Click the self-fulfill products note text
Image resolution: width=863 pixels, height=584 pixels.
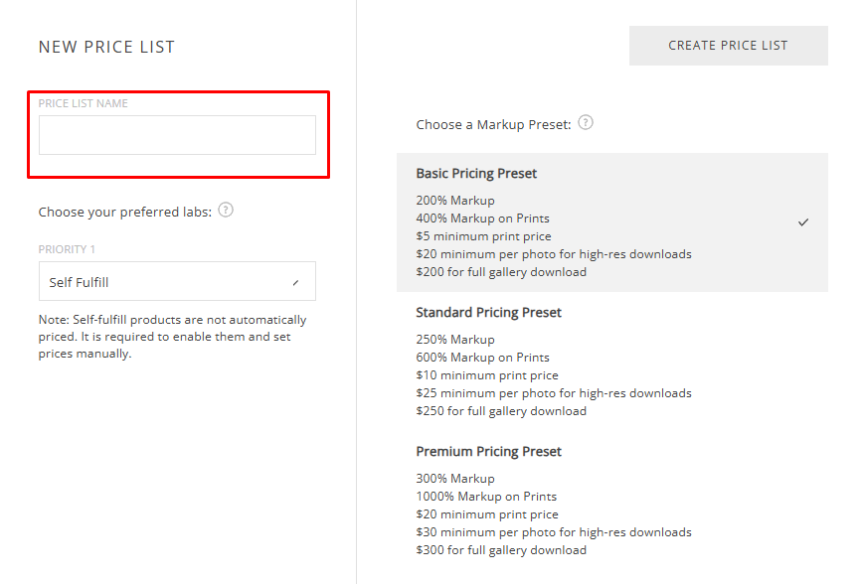coord(172,337)
